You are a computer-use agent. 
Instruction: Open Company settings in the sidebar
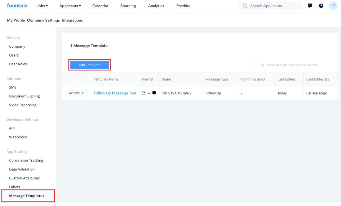tap(17, 46)
